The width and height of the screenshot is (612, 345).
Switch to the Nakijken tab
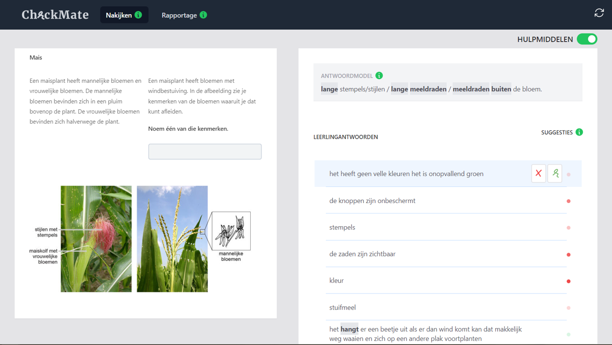(x=119, y=15)
